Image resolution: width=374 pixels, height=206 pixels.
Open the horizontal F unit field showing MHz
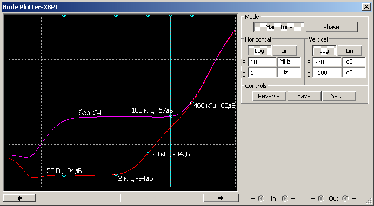coord(289,62)
